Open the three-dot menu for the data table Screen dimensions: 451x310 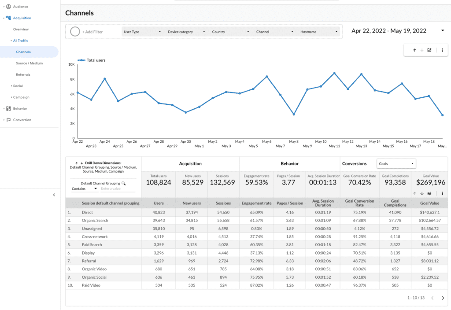[x=442, y=193]
